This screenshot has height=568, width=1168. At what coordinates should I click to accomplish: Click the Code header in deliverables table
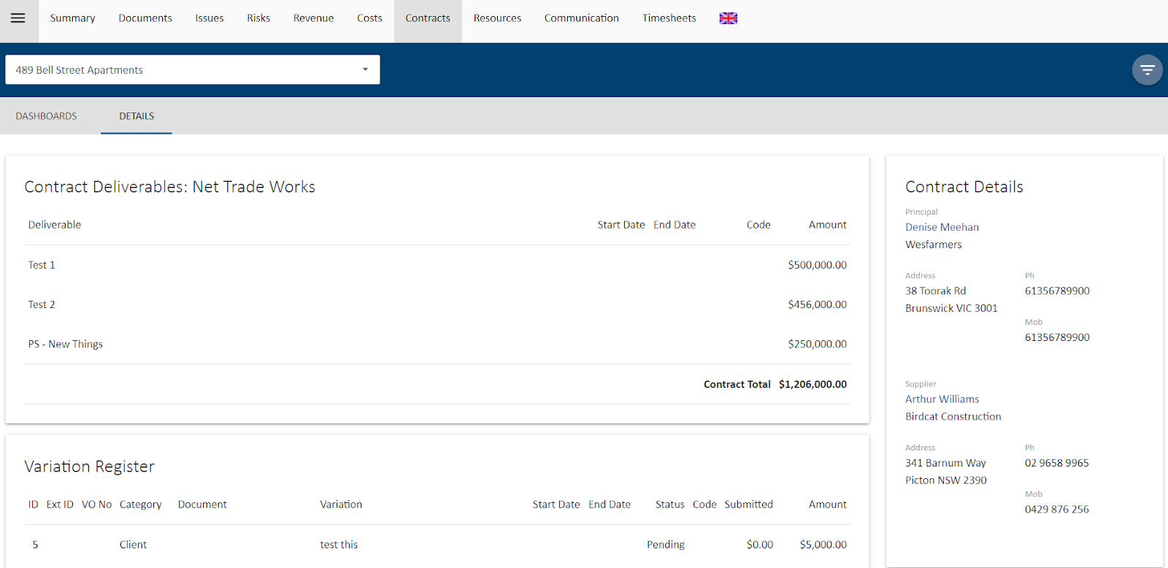[x=758, y=225]
